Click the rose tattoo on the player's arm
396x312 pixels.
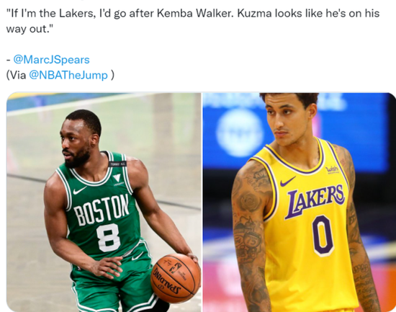250,202
